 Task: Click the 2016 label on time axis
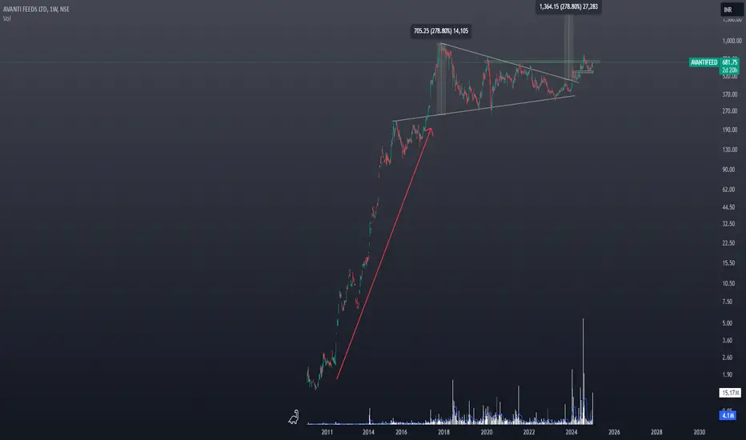pyautogui.click(x=401, y=432)
